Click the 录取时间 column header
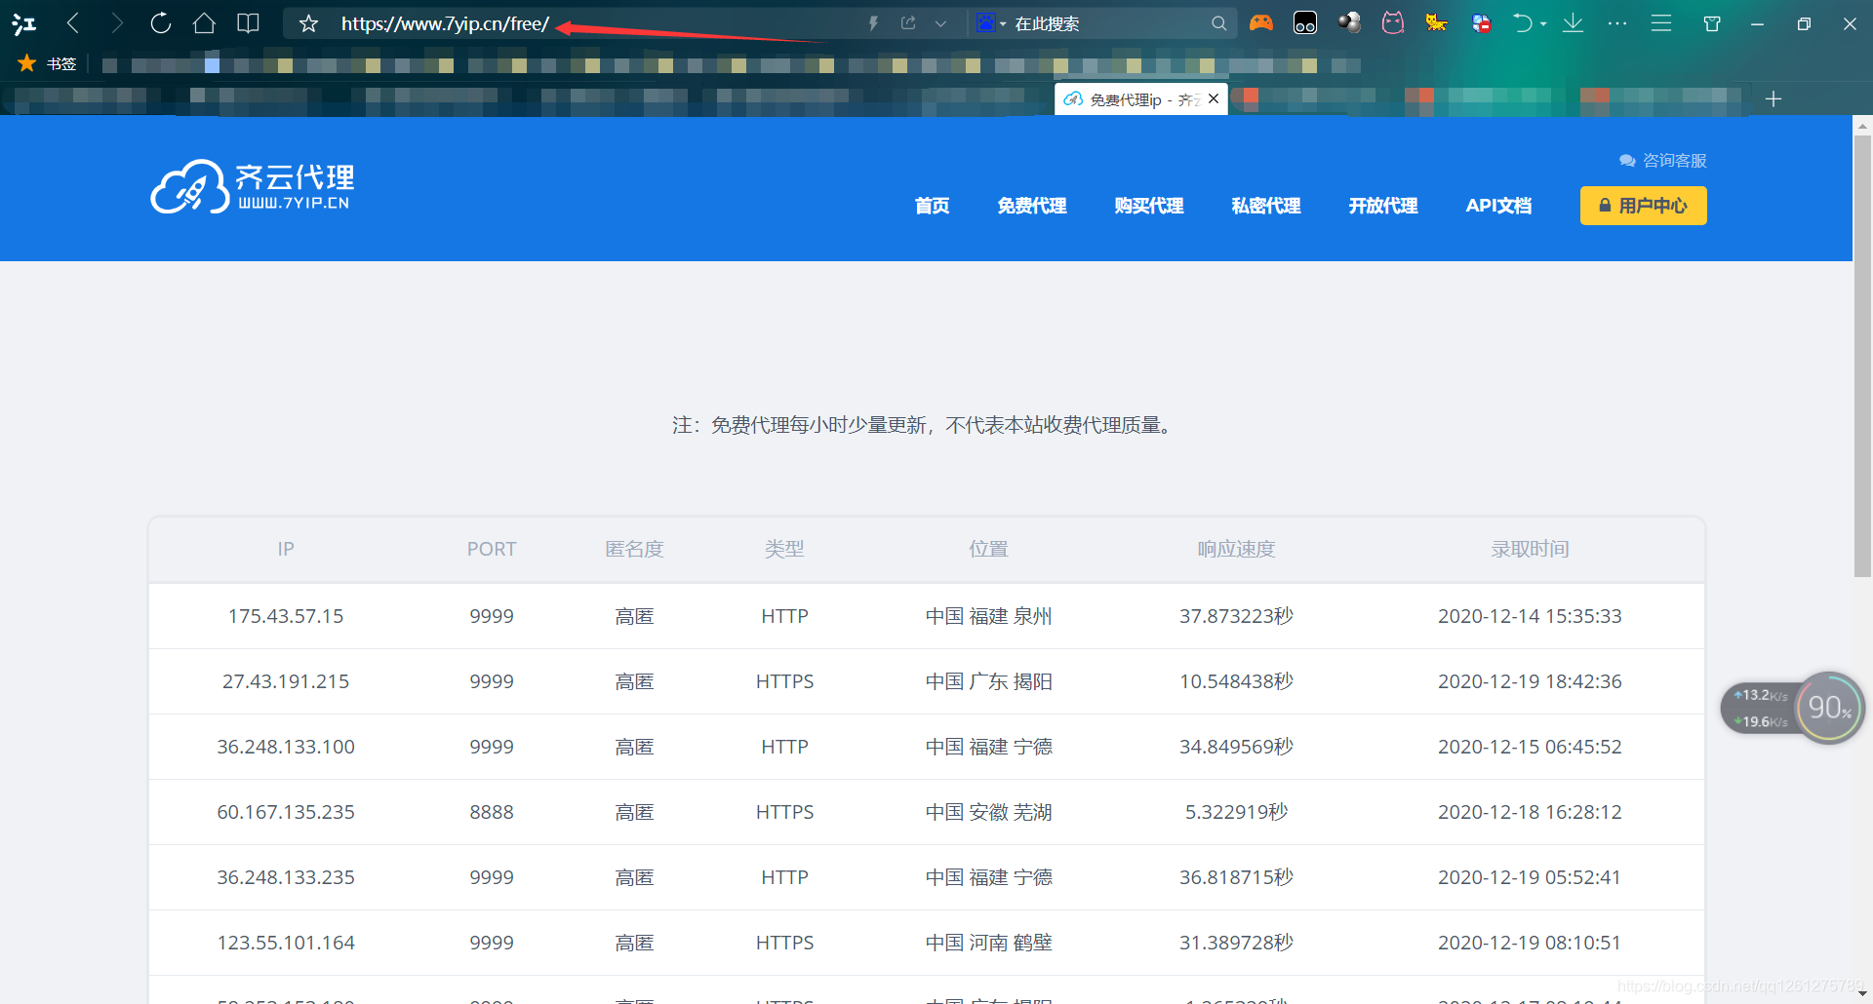The height and width of the screenshot is (1004, 1873). tap(1530, 549)
